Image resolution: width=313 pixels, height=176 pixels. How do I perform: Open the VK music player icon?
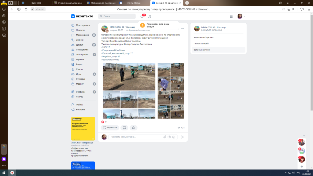(150, 16)
